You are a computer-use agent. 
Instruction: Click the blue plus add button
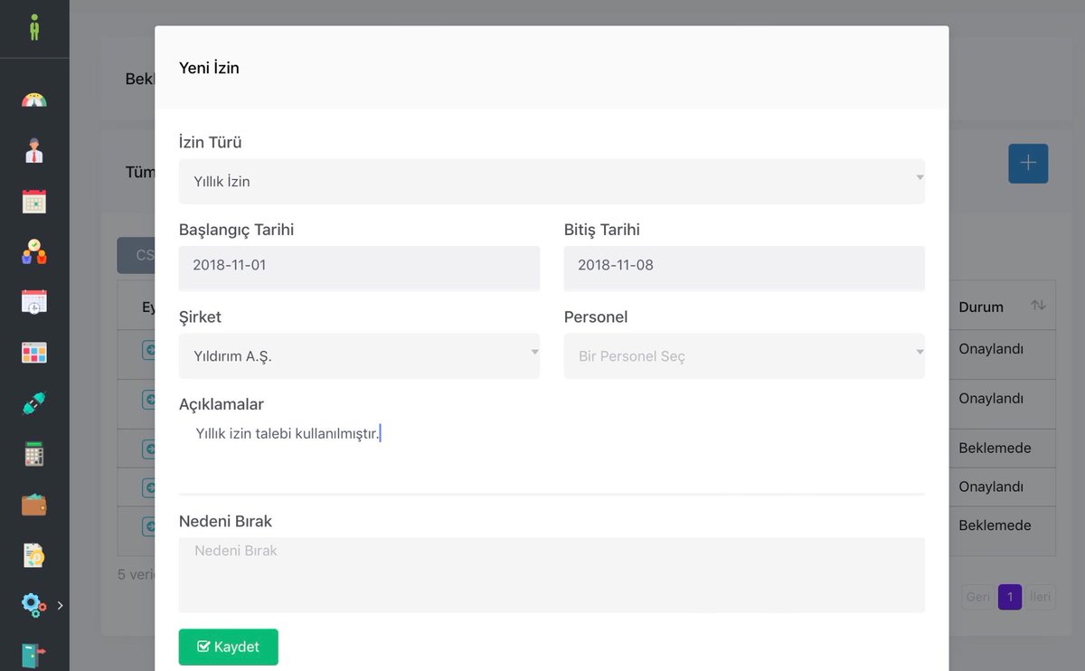coord(1028,164)
